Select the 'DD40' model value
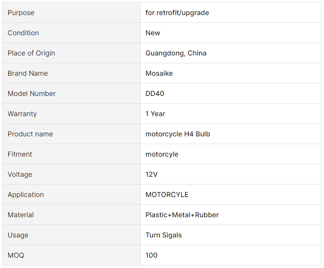The height and width of the screenshot is (268, 324). 155,93
